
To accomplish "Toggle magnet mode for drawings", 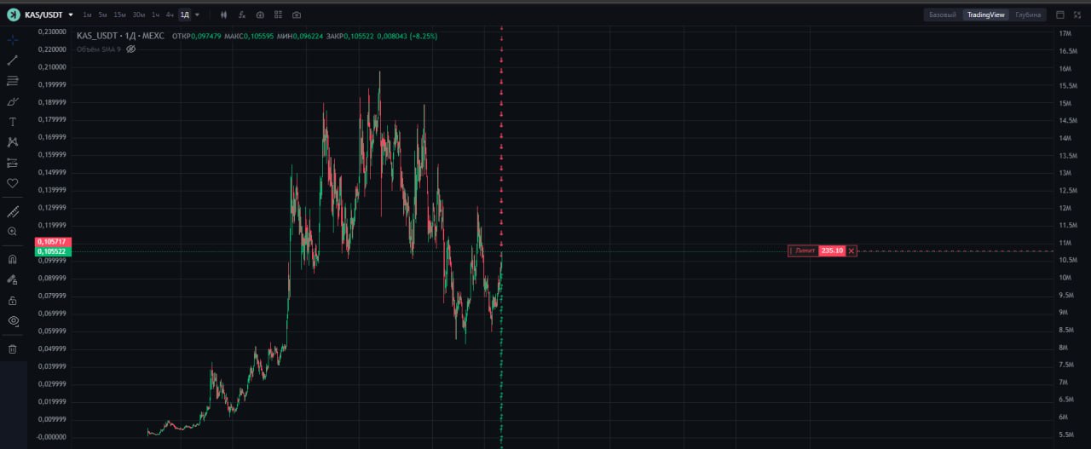I will pos(12,259).
